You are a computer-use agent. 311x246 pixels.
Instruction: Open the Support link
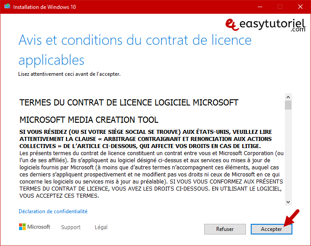click(71, 227)
